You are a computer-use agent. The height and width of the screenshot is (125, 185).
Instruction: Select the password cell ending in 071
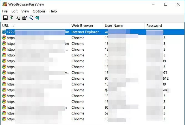click(157, 73)
